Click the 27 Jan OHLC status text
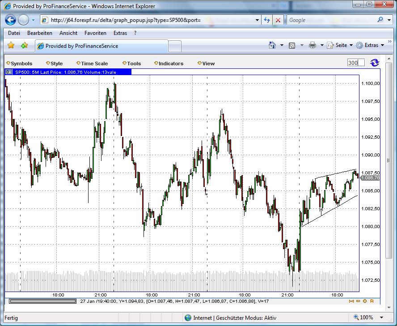This screenshot has width=397, height=326. tap(174, 301)
